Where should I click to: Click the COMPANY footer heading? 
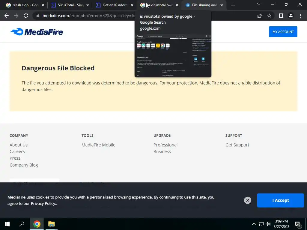pyautogui.click(x=19, y=136)
